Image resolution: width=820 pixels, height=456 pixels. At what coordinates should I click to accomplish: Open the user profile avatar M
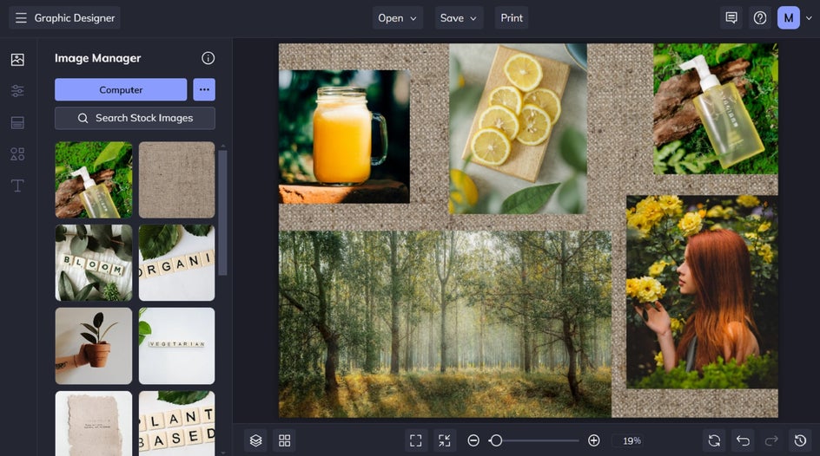click(x=789, y=17)
